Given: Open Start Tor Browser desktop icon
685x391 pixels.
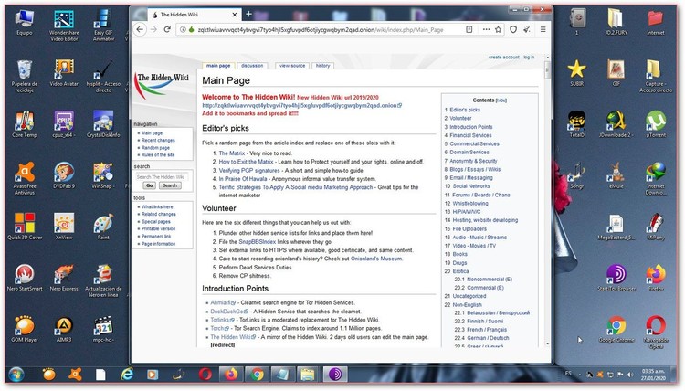Looking at the screenshot, I should pyautogui.click(x=616, y=278).
